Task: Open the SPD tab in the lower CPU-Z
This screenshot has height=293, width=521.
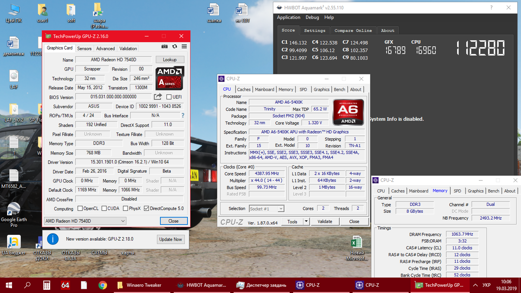Action: tap(457, 191)
